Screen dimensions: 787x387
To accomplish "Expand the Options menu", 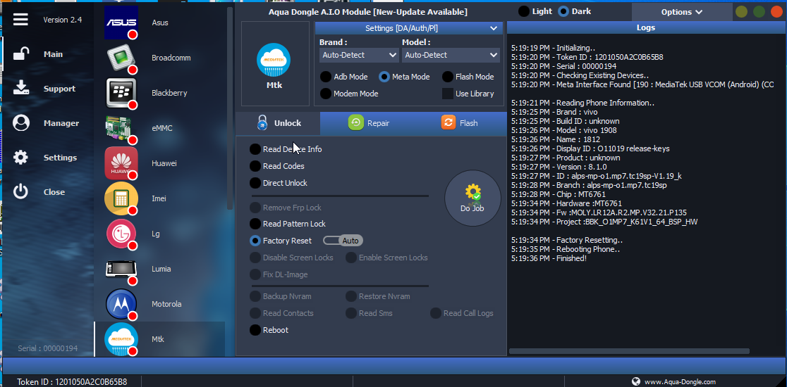I will [x=681, y=12].
